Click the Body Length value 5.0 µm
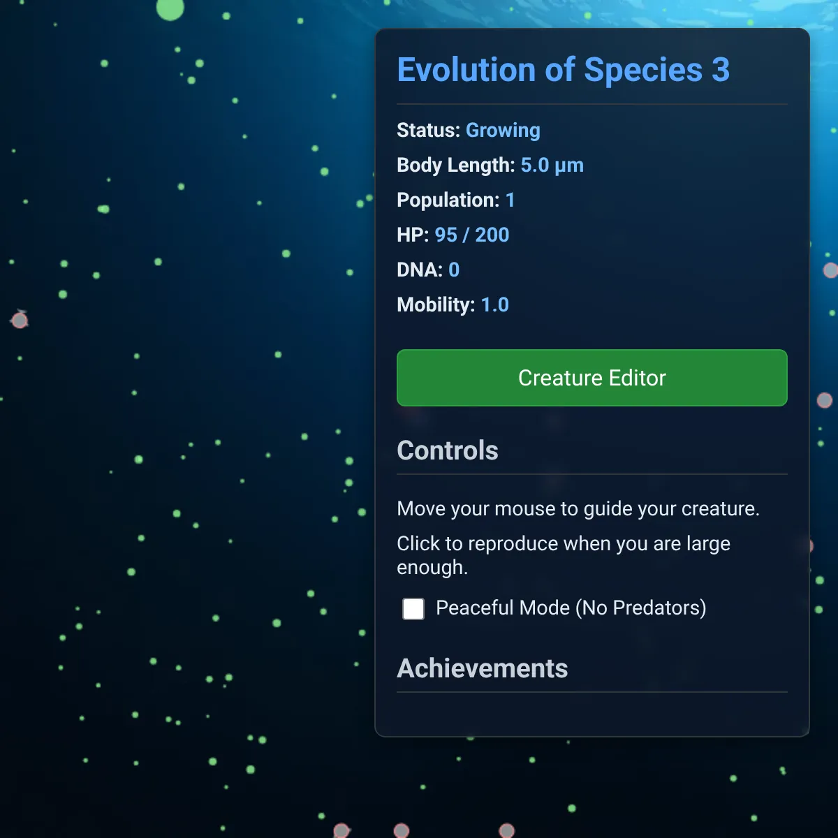838x838 pixels. (552, 166)
